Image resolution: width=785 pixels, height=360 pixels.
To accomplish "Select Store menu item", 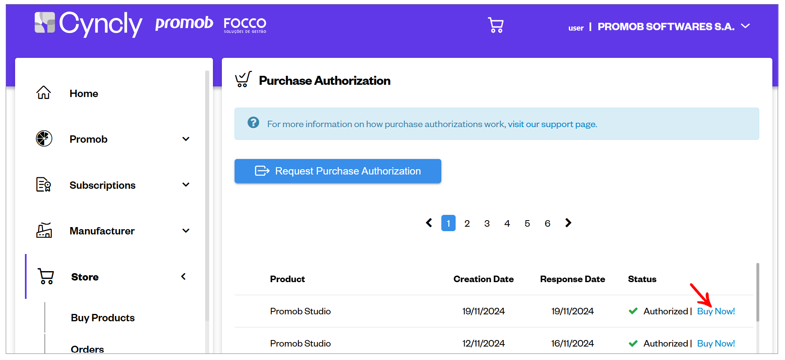I will click(x=85, y=277).
